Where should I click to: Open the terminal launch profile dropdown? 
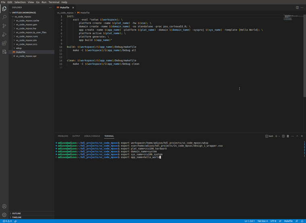click(x=279, y=136)
